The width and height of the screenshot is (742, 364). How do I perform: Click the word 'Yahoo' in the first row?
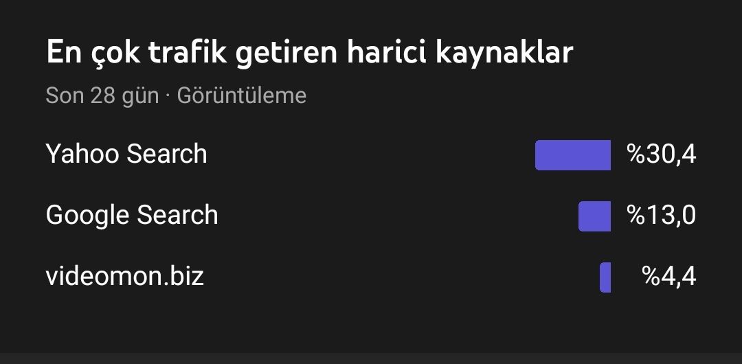(x=82, y=155)
